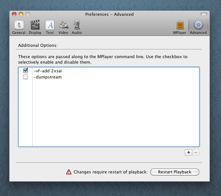Select the -dumpstream list entry
The image size is (221, 196).
(47, 77)
